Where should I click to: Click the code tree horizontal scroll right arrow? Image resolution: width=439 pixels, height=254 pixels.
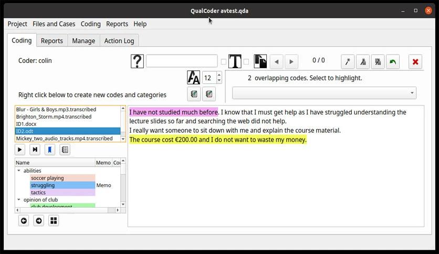click(118, 210)
